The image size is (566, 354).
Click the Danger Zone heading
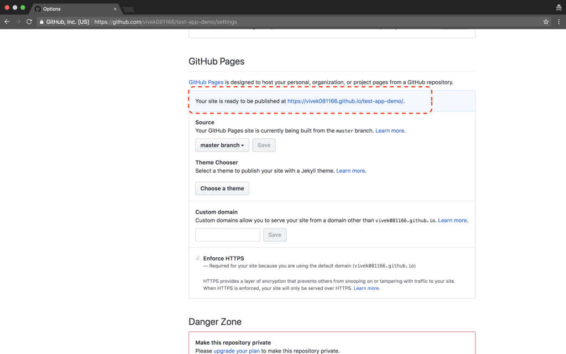[x=215, y=322]
